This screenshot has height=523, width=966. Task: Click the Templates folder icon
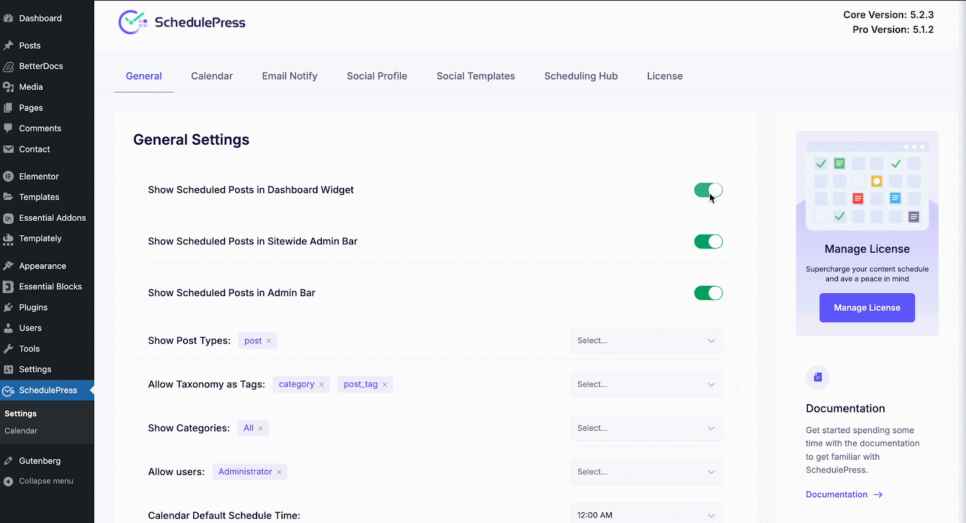[8, 197]
